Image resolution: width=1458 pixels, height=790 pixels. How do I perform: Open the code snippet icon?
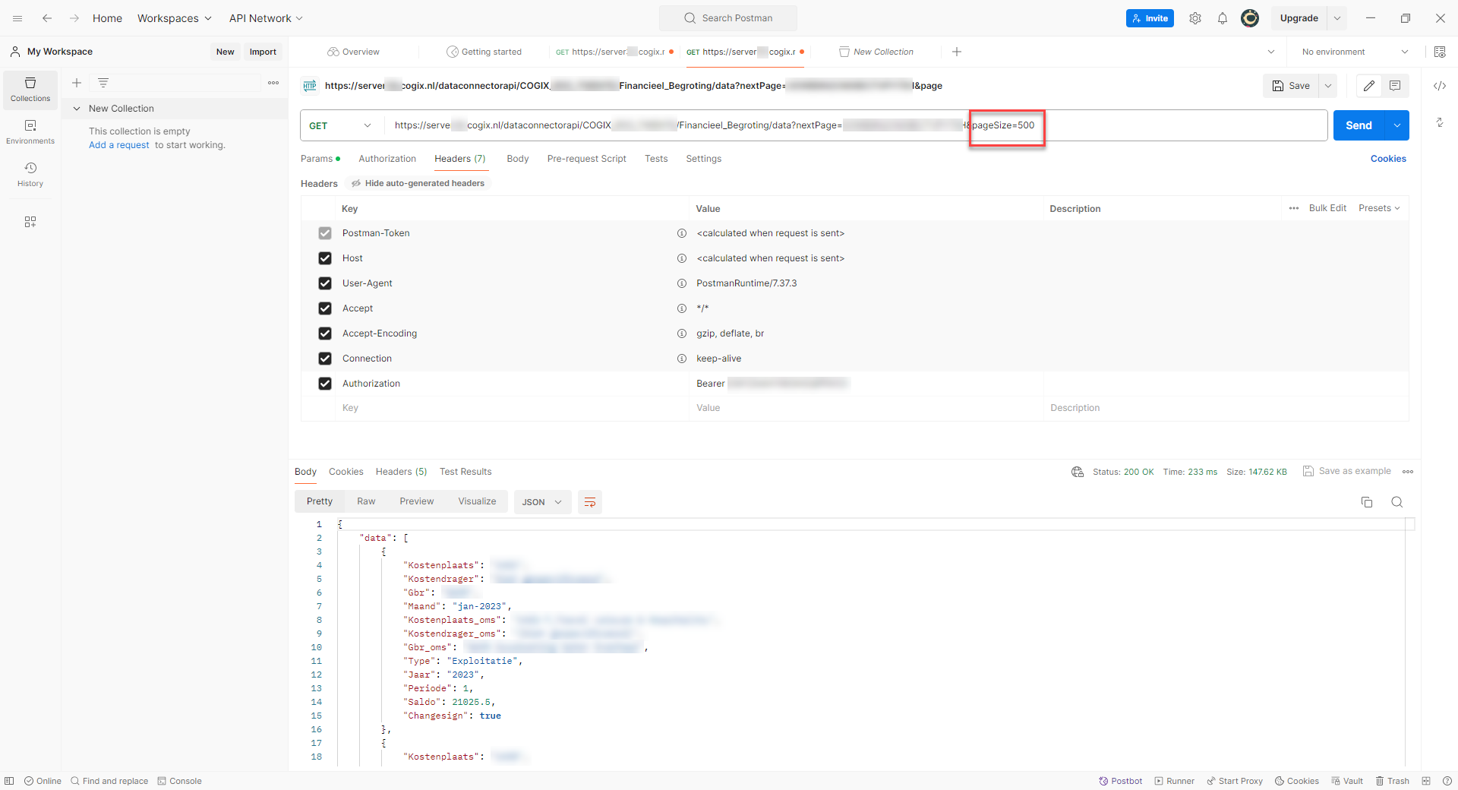click(1440, 86)
